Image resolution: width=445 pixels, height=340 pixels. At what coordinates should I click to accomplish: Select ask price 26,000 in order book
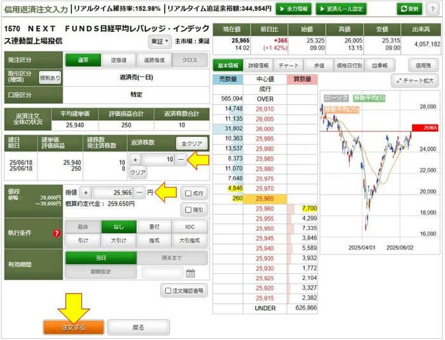tap(265, 129)
